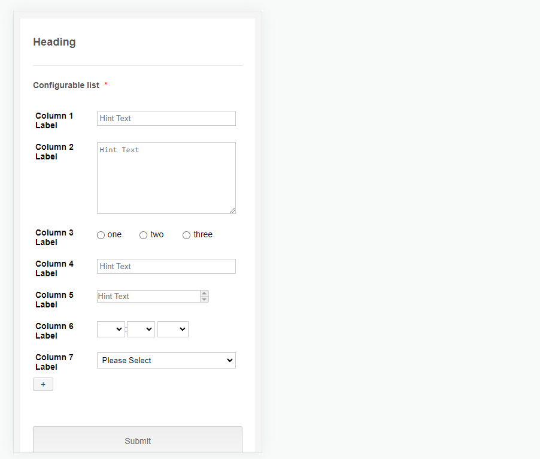
Task: Click the Submit button
Action: [138, 440]
